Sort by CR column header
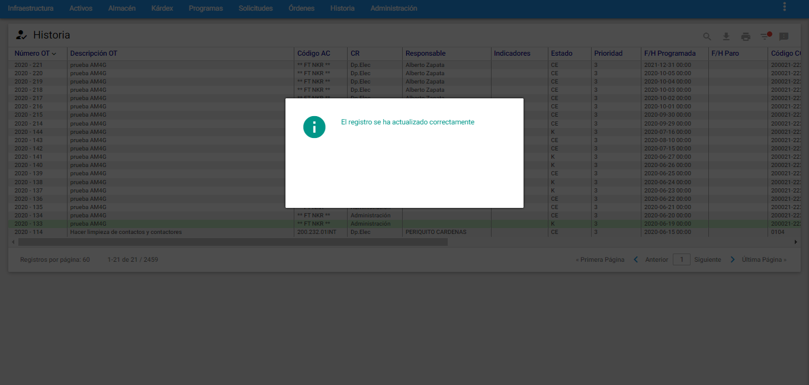 pos(355,53)
